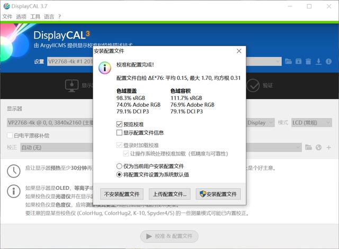339x249 pixels.
Task: Toggle 让操作系统处理校准加载 checkbox
Action: tap(126, 154)
